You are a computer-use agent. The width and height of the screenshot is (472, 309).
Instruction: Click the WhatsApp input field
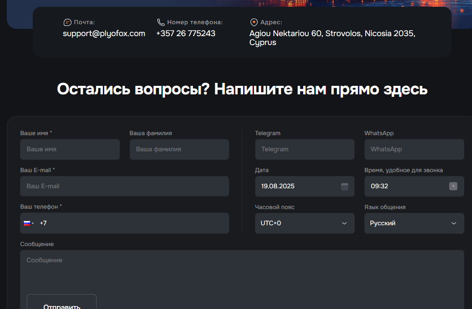pos(414,150)
